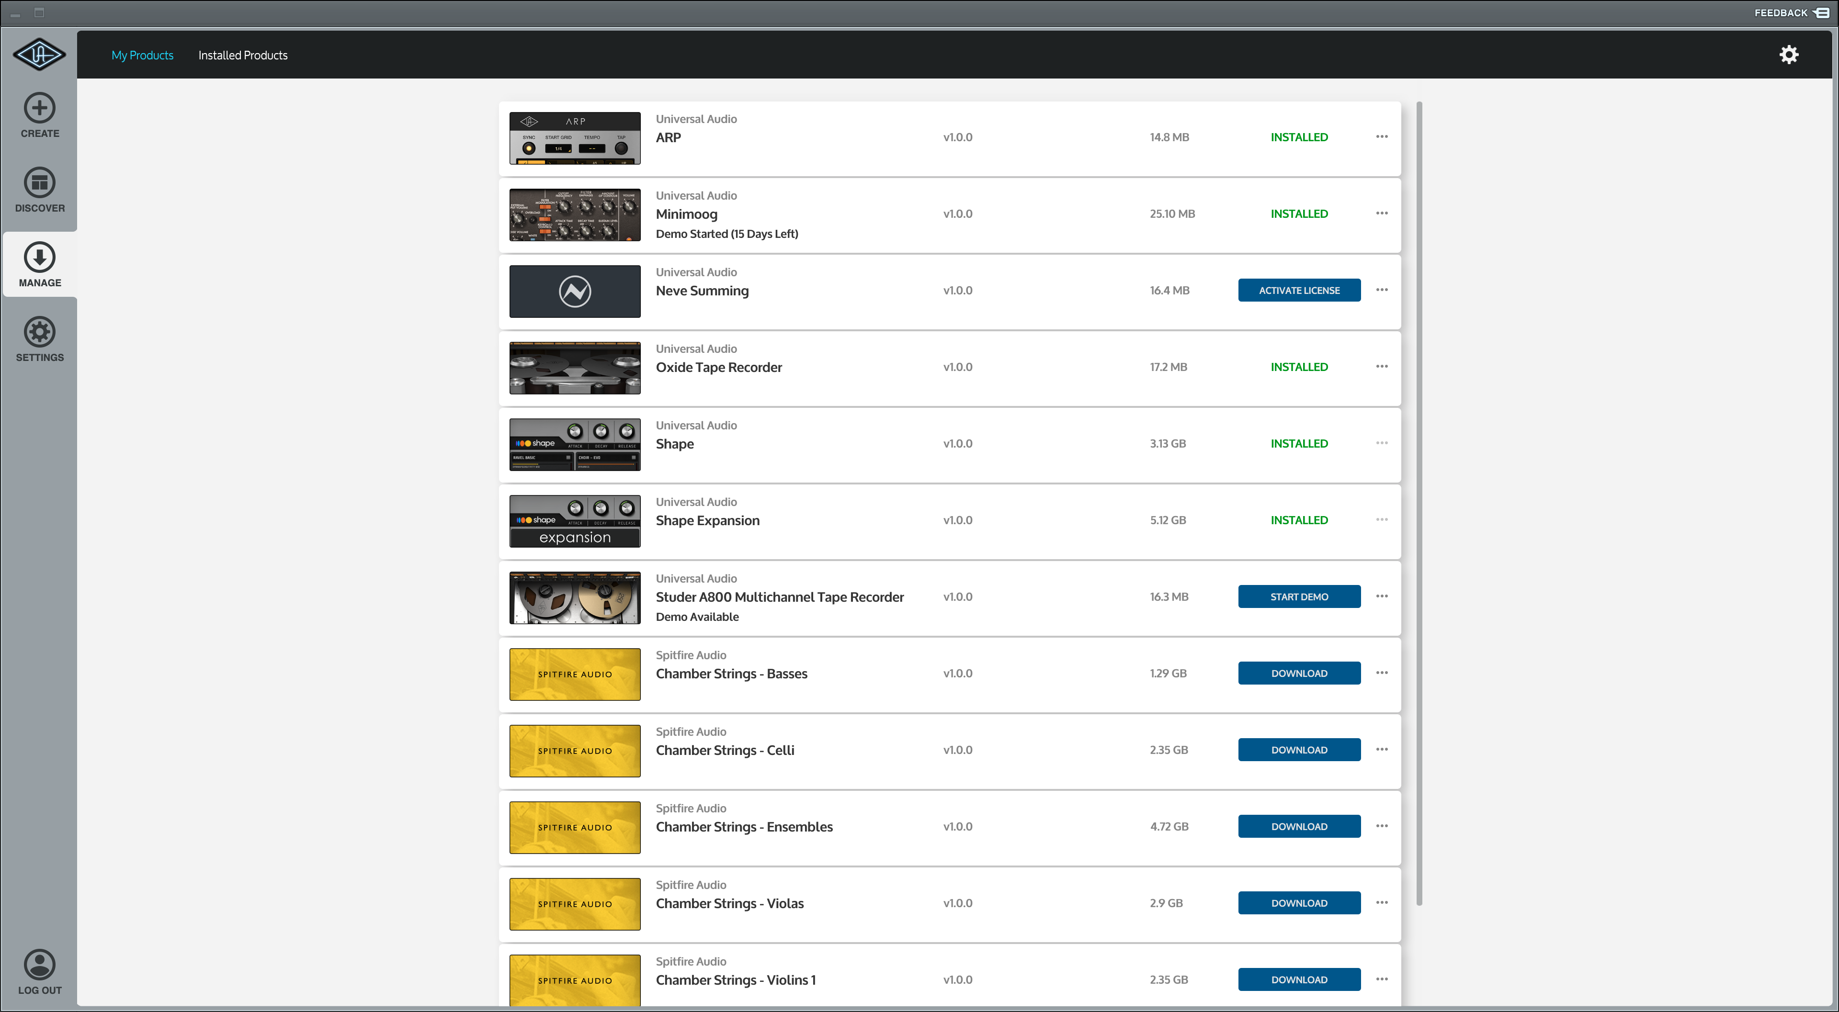The height and width of the screenshot is (1012, 1839).
Task: Click the ARP product thumbnail
Action: coord(575,138)
